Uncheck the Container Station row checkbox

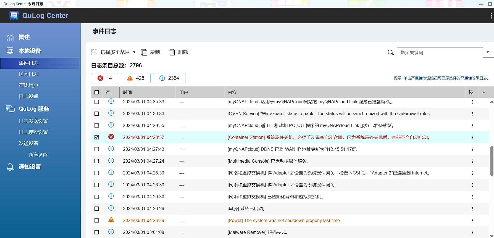click(96, 137)
